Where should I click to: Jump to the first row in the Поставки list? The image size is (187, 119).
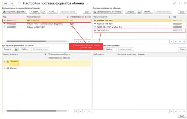pyautogui.click(x=171, y=42)
